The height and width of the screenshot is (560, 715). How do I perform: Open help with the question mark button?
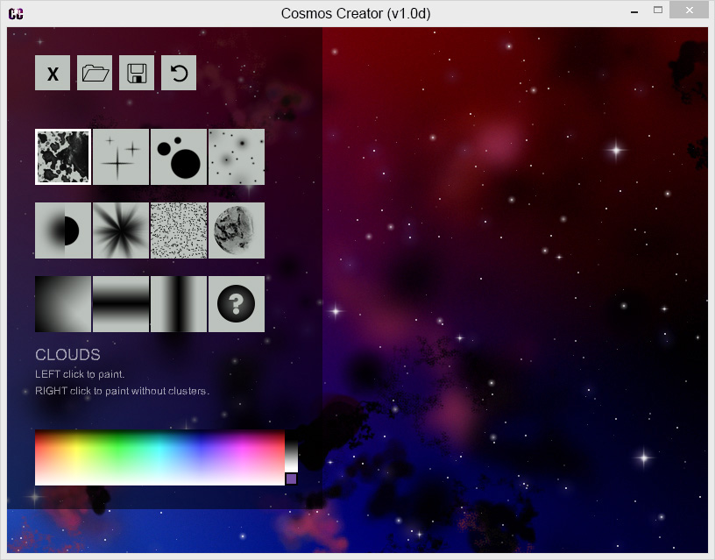237,305
